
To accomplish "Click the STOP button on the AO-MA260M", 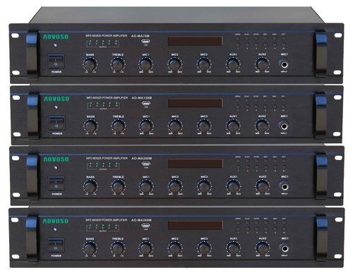I will click(x=256, y=161).
